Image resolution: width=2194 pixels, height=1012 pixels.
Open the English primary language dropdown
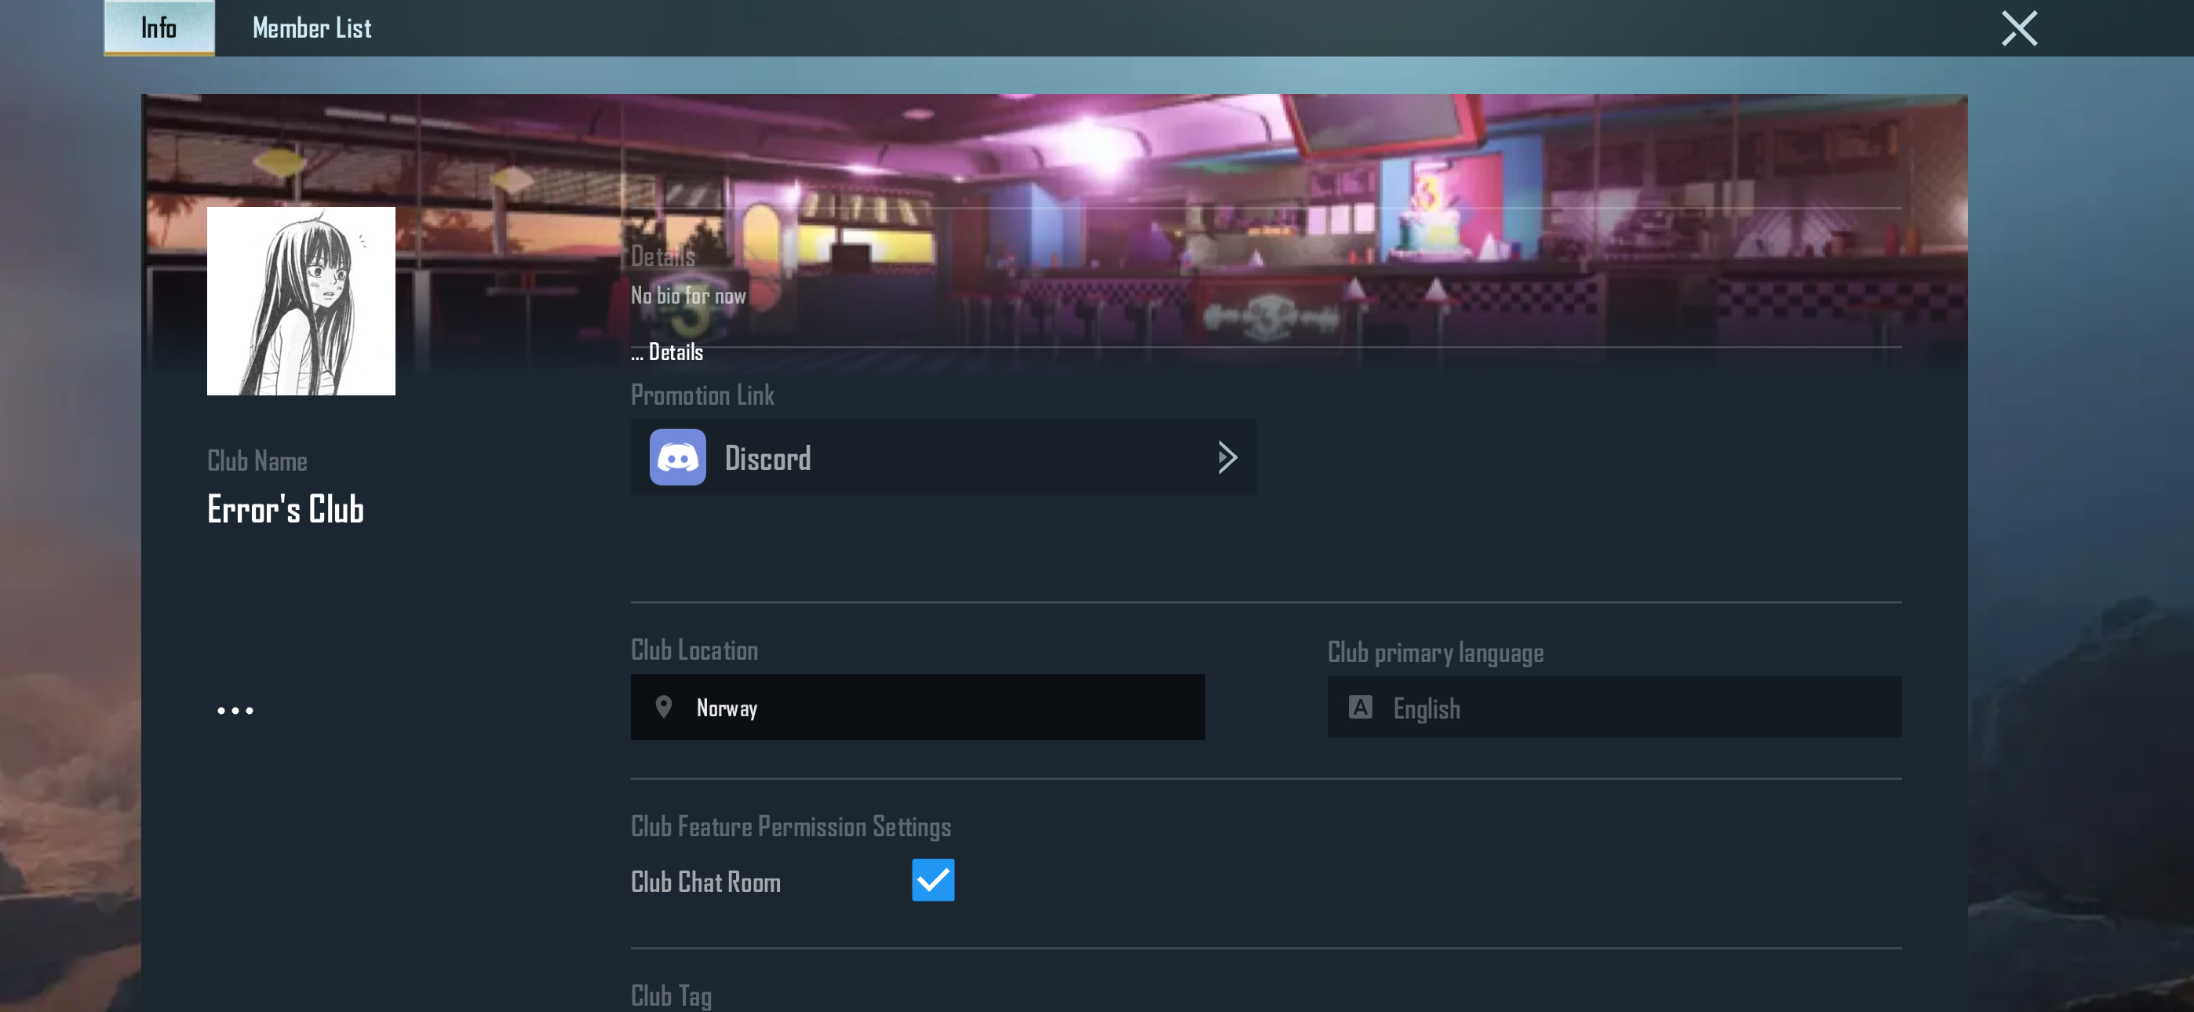coord(1613,708)
